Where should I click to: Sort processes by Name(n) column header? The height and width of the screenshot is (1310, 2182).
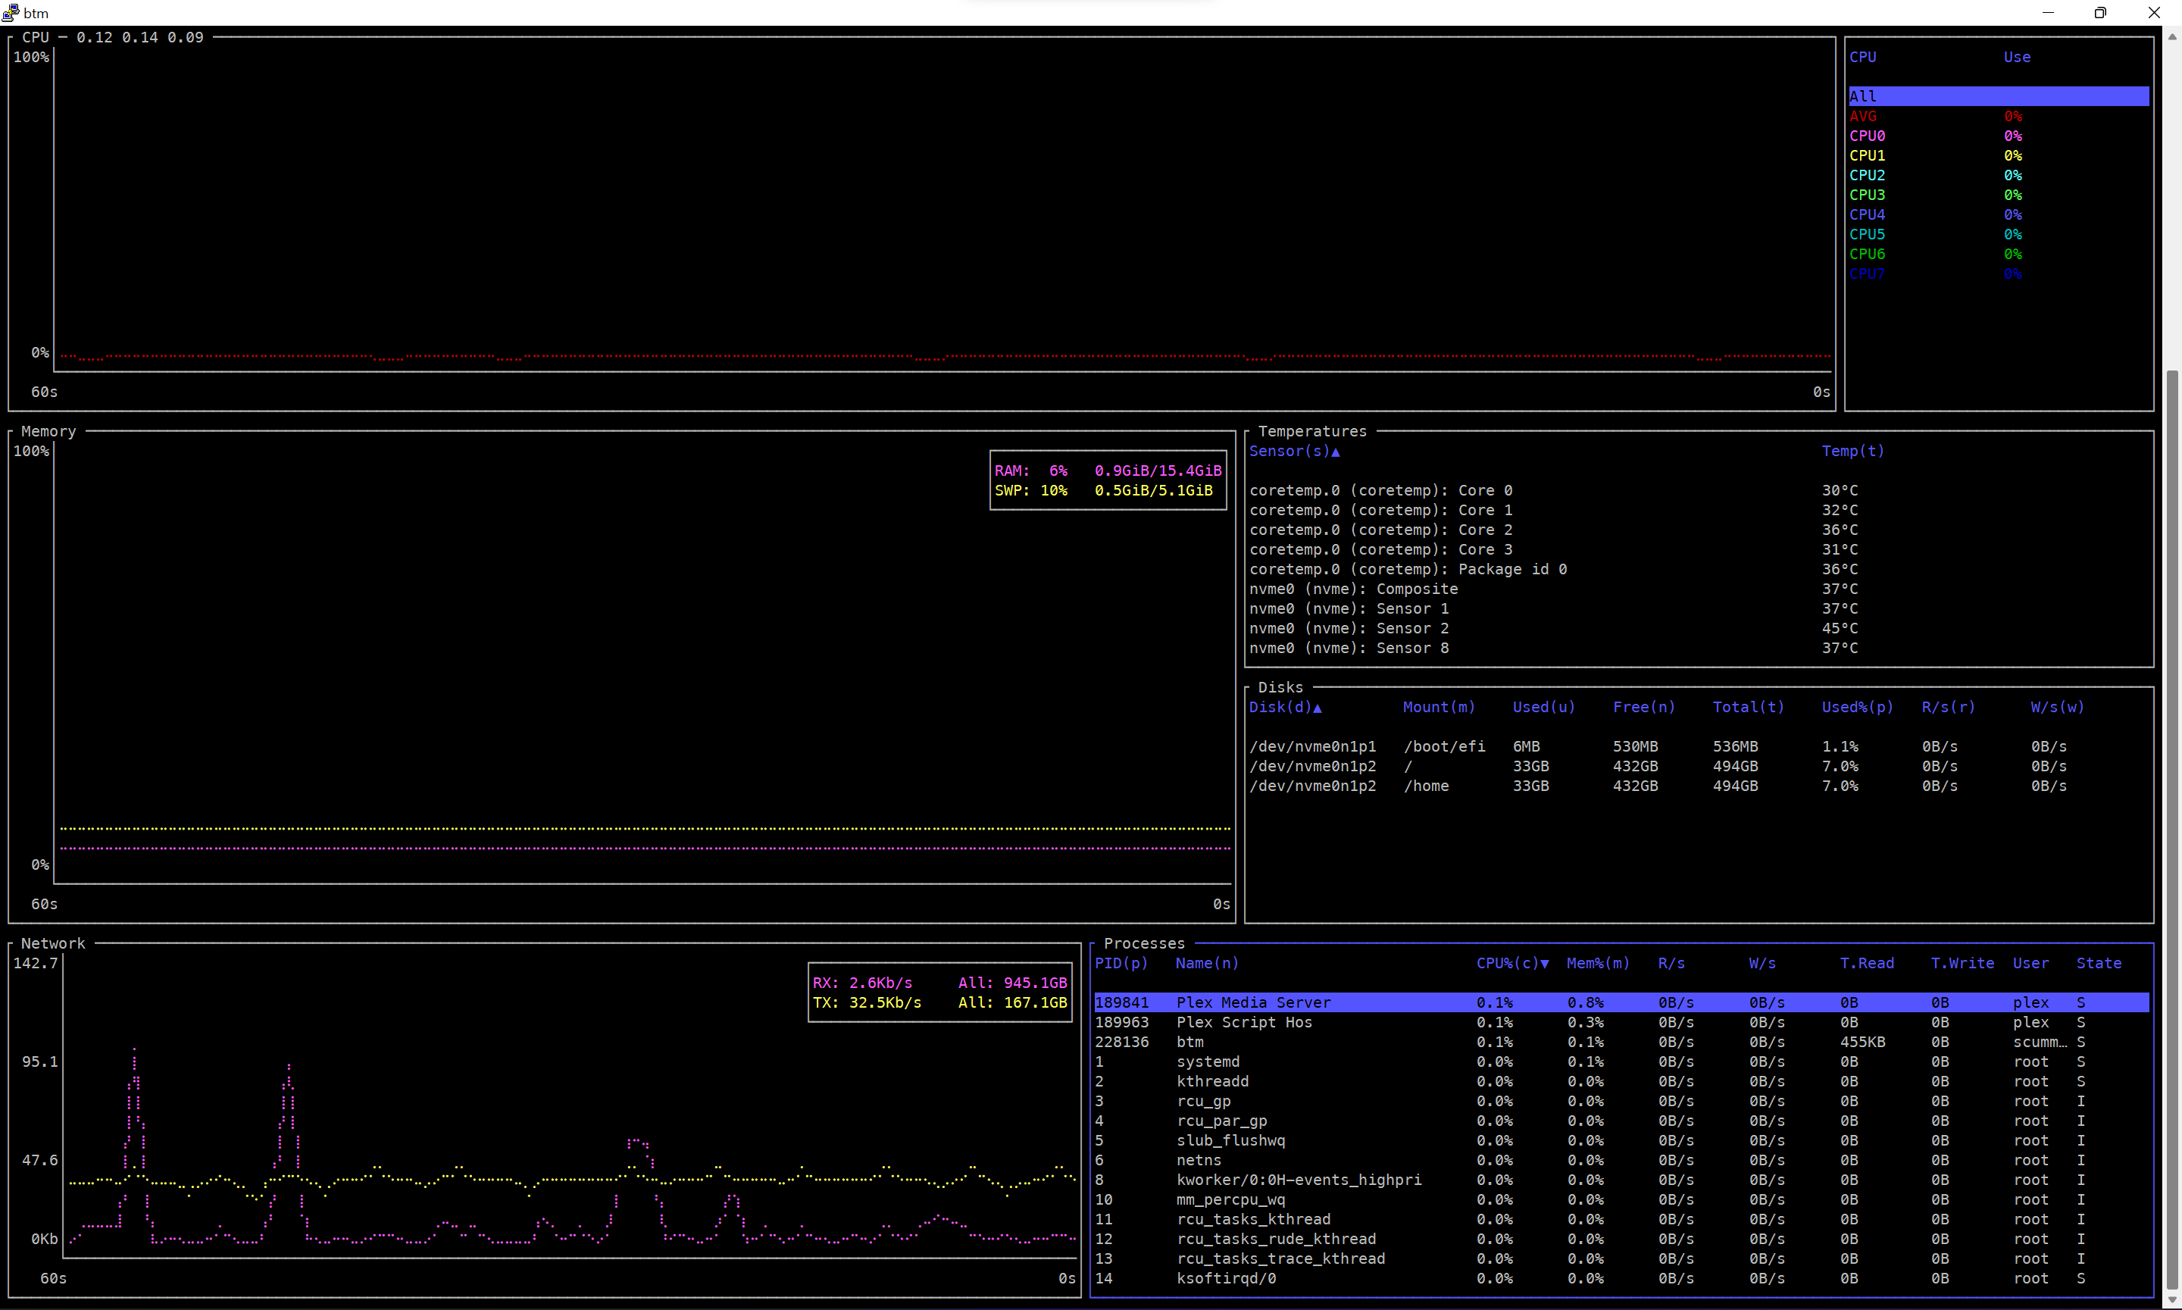(1207, 963)
